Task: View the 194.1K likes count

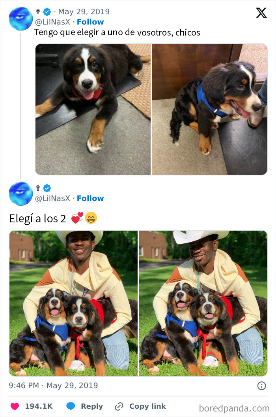Action: tap(39, 406)
